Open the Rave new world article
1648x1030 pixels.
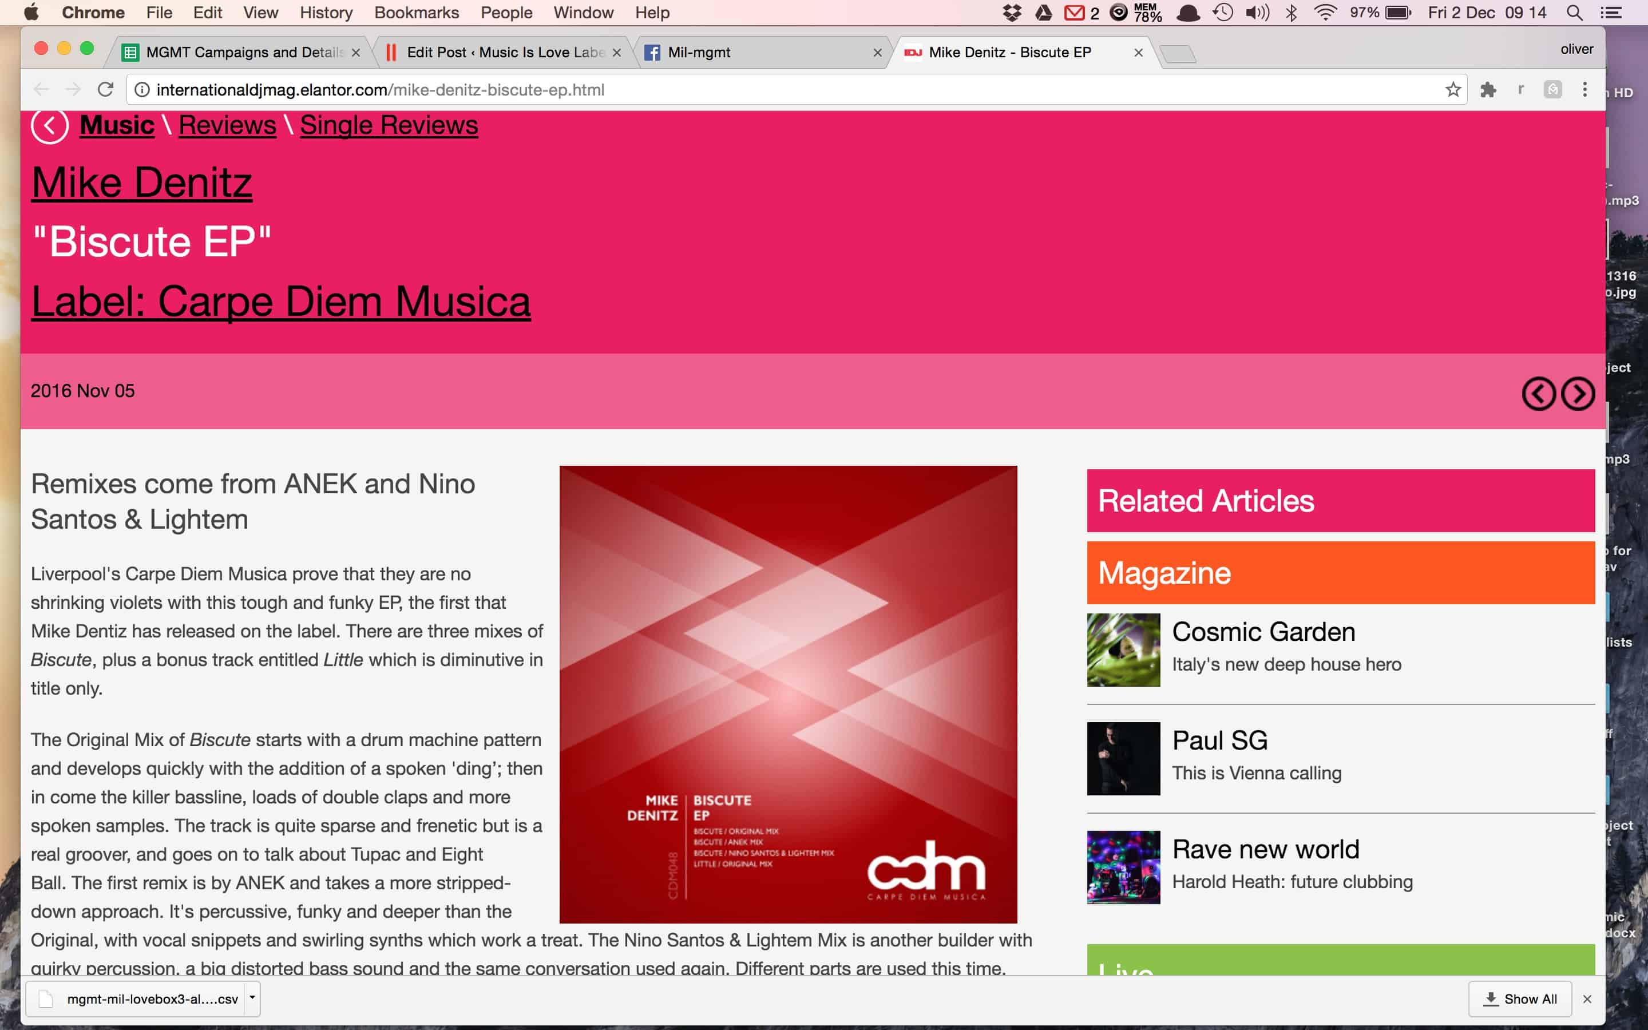click(x=1265, y=850)
